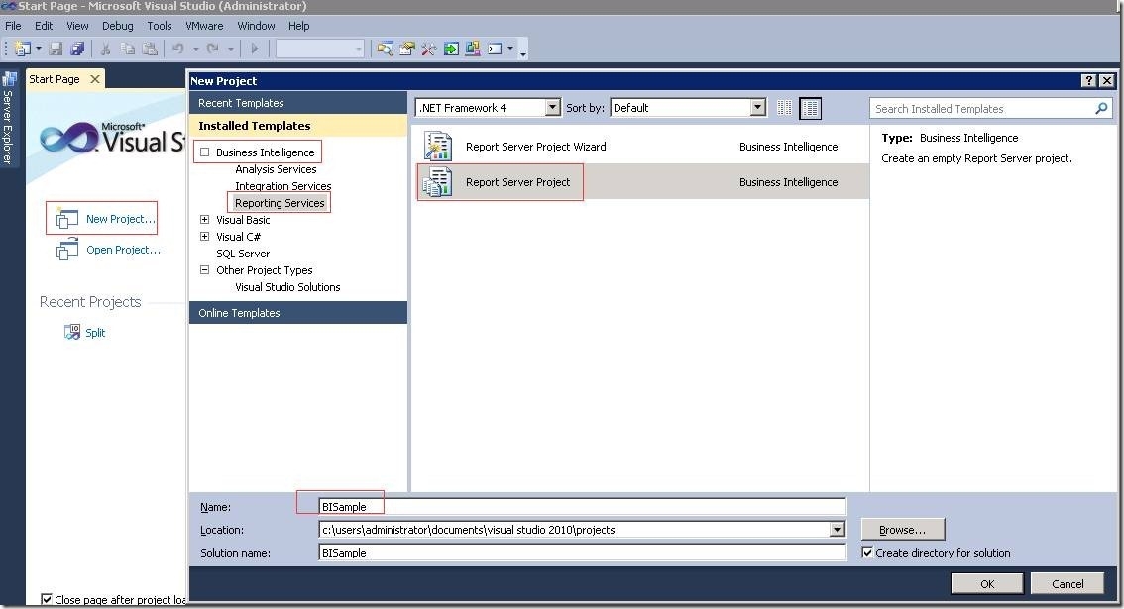
Task: Expand the Visual C# tree node
Action: click(204, 237)
